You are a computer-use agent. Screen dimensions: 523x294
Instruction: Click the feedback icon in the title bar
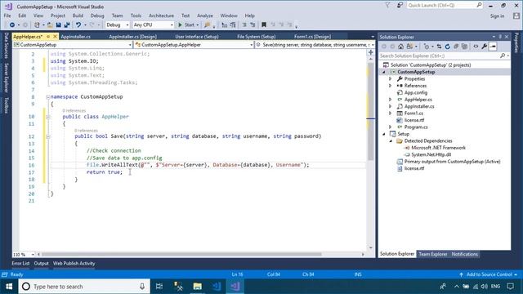400,6
